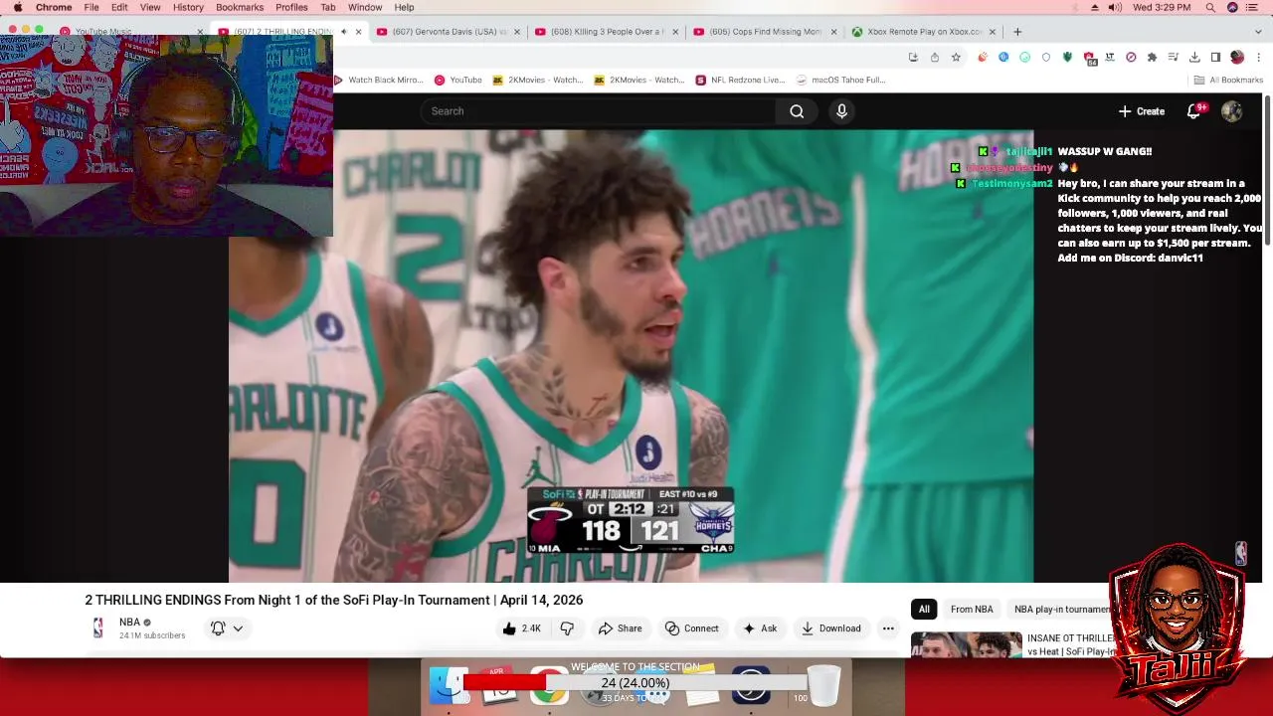Open the more actions ellipsis menu
Image resolution: width=1273 pixels, height=716 pixels.
[x=888, y=628]
